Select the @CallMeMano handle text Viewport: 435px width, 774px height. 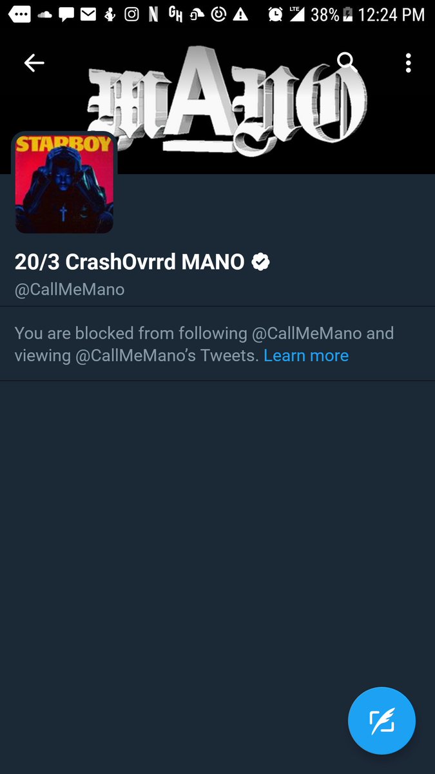coord(70,290)
